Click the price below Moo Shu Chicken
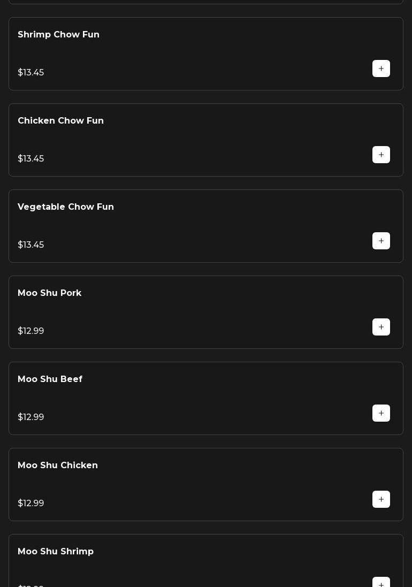Image resolution: width=412 pixels, height=587 pixels. [31, 504]
